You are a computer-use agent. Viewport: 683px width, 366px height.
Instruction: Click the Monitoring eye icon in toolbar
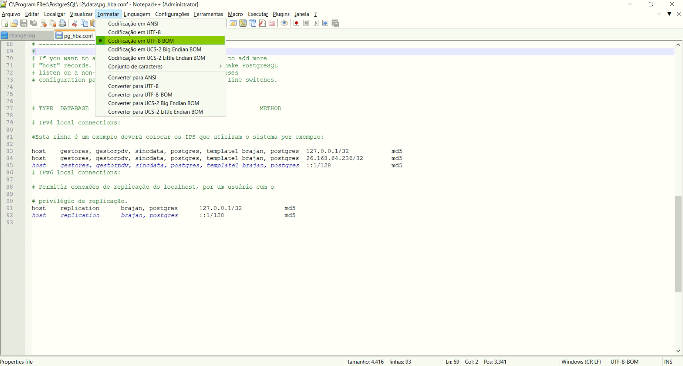[284, 23]
